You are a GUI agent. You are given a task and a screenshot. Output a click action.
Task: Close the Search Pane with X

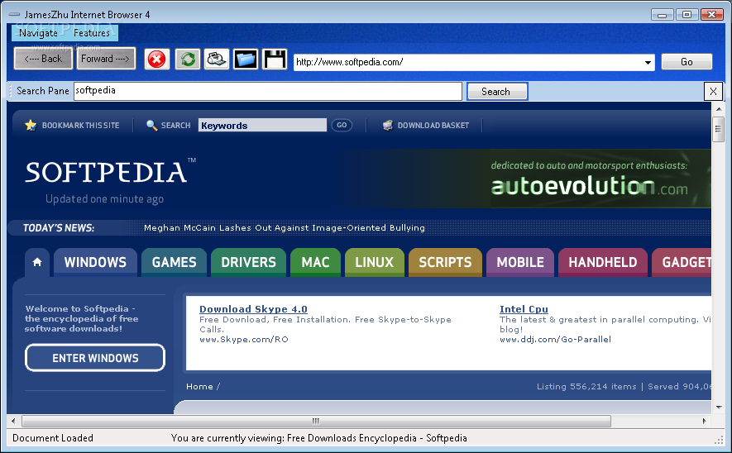(x=713, y=92)
